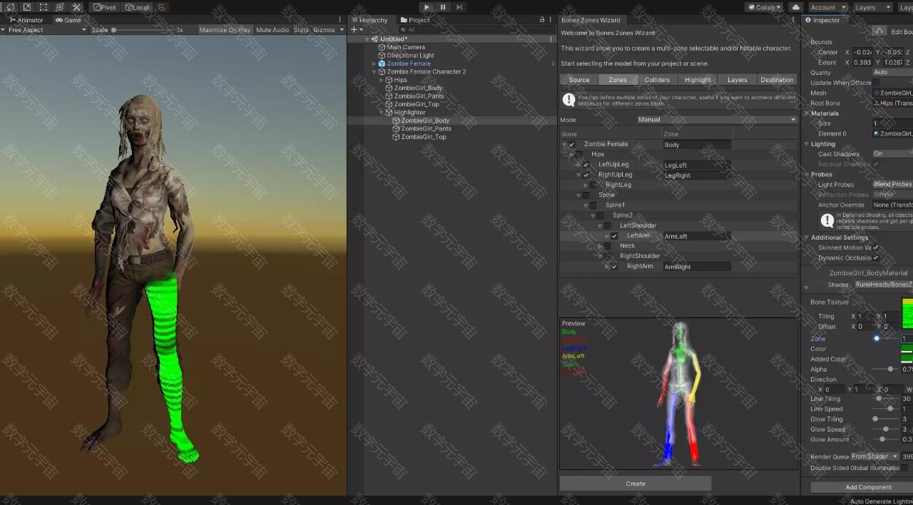
Task: Open the Mode Manual dropdown
Action: coord(716,120)
